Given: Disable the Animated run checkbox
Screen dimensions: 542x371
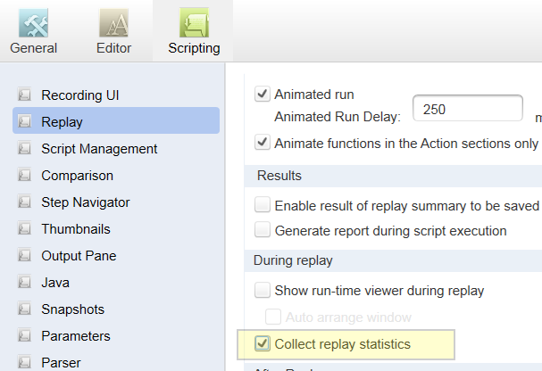Looking at the screenshot, I should pos(263,94).
